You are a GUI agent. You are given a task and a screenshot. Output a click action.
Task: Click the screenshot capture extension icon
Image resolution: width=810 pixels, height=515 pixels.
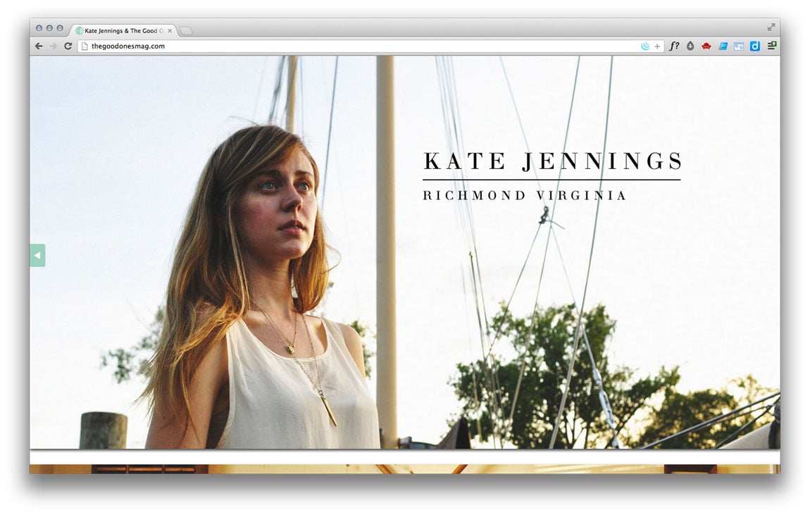point(738,46)
